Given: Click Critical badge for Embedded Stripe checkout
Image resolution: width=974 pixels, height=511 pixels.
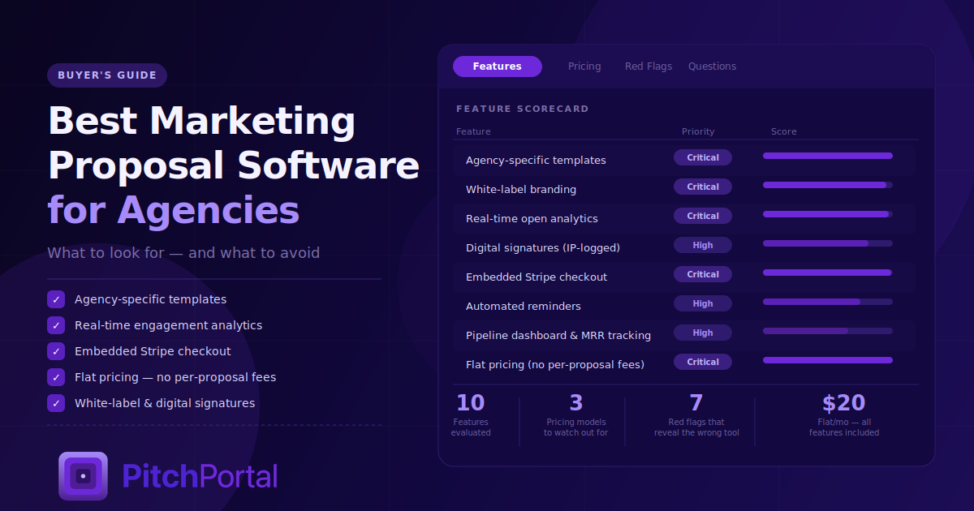Looking at the screenshot, I should [703, 274].
